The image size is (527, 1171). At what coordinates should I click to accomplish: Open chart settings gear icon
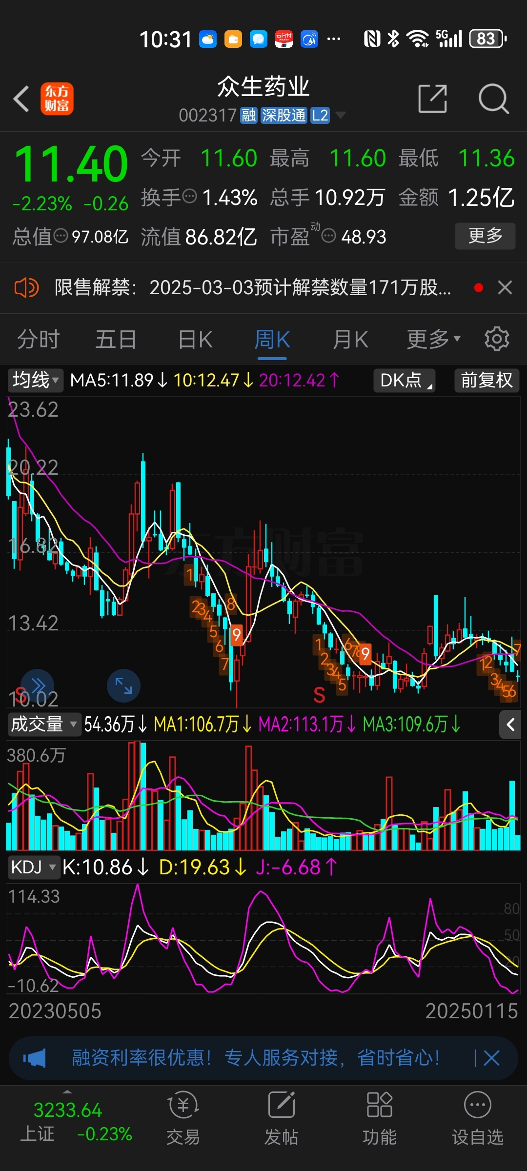pos(497,339)
